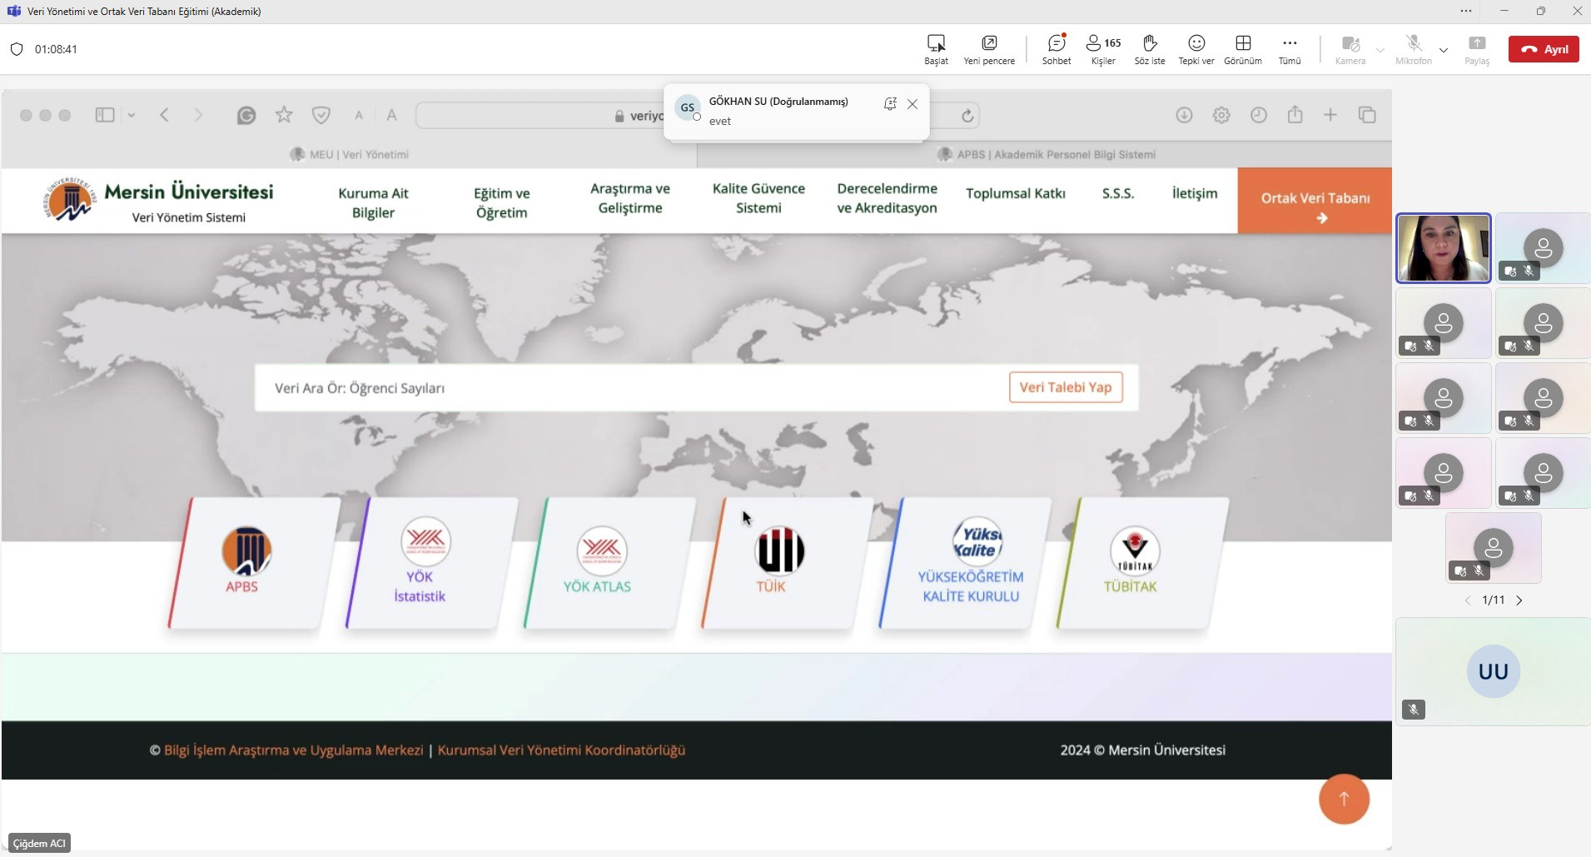Click the browser history clock icon
The height and width of the screenshot is (857, 1591).
[x=1259, y=115]
